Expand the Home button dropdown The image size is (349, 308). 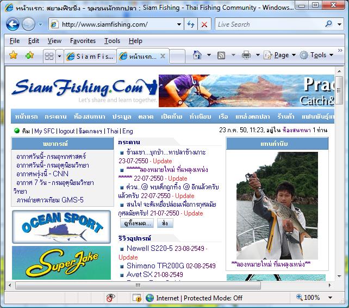[209, 55]
